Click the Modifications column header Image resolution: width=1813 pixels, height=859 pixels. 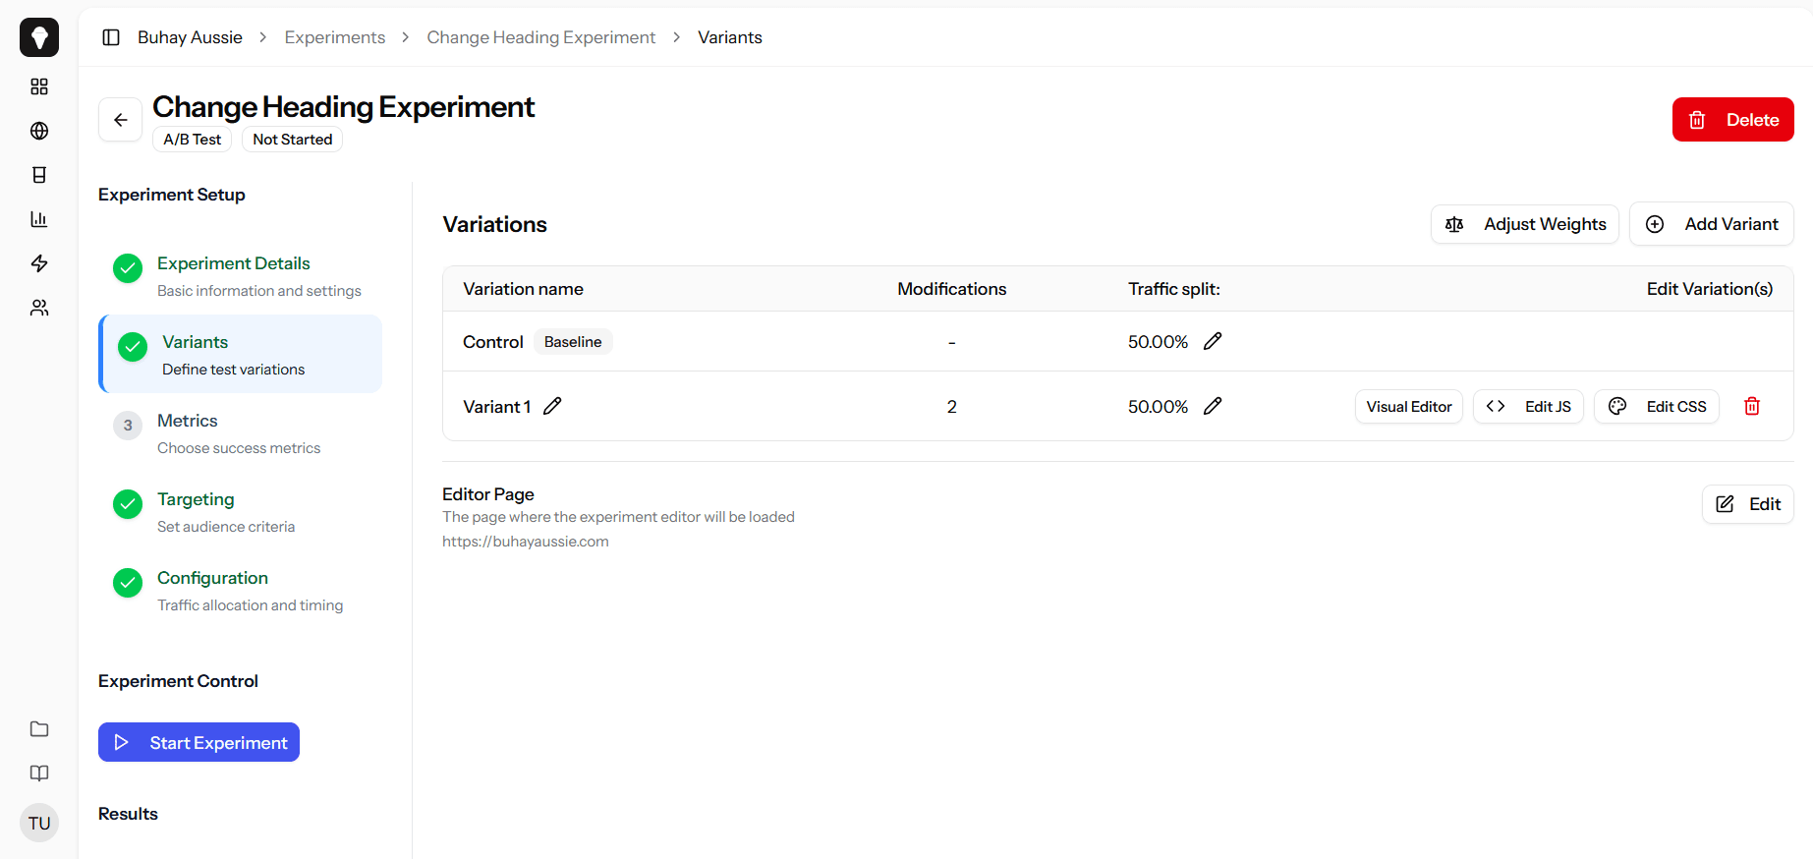(951, 289)
